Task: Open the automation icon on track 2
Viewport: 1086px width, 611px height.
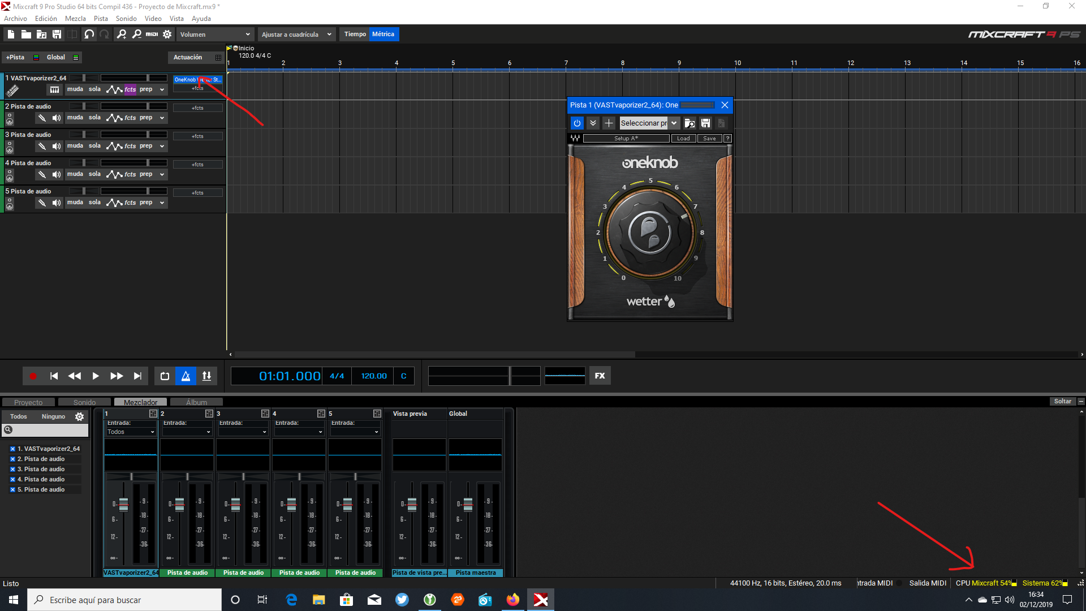Action: [115, 118]
